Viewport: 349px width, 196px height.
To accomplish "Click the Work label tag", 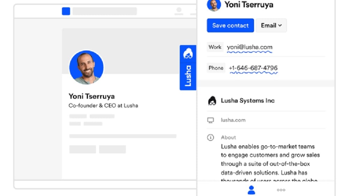I will tap(215, 47).
